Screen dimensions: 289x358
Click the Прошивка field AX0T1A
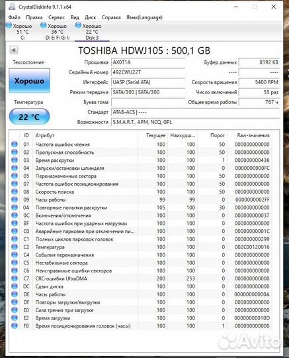pos(148,62)
